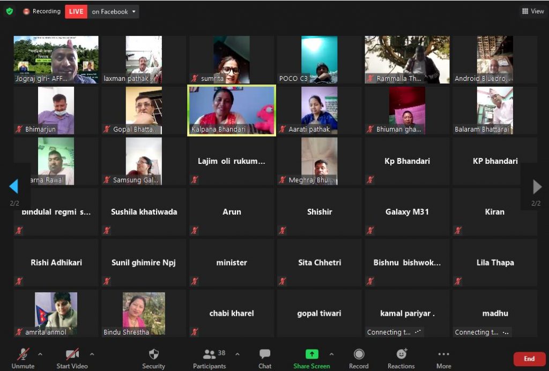Unmute the microphone
Image resolution: width=549 pixels, height=371 pixels.
(23, 358)
